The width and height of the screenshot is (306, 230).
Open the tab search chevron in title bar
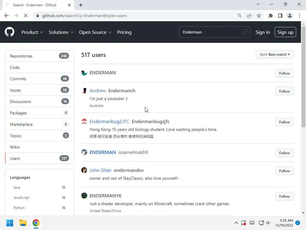coord(258,4)
